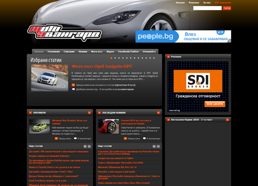
Task: Open the 'RSS хранилка' header link
Action: 223,3
